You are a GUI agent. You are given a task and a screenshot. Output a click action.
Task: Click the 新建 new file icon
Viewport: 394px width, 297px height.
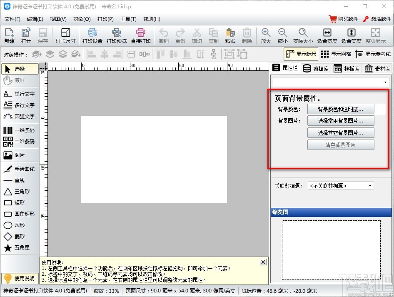tap(9, 36)
